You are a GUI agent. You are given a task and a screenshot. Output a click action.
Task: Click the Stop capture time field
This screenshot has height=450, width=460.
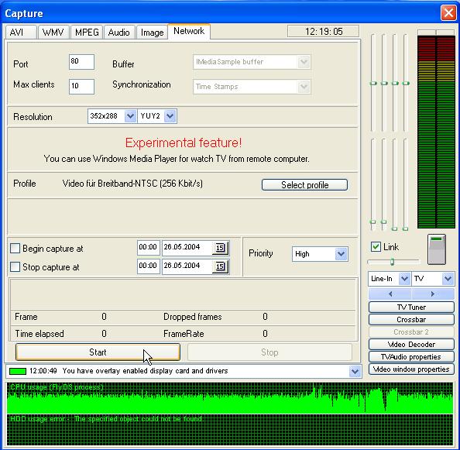[x=148, y=266]
